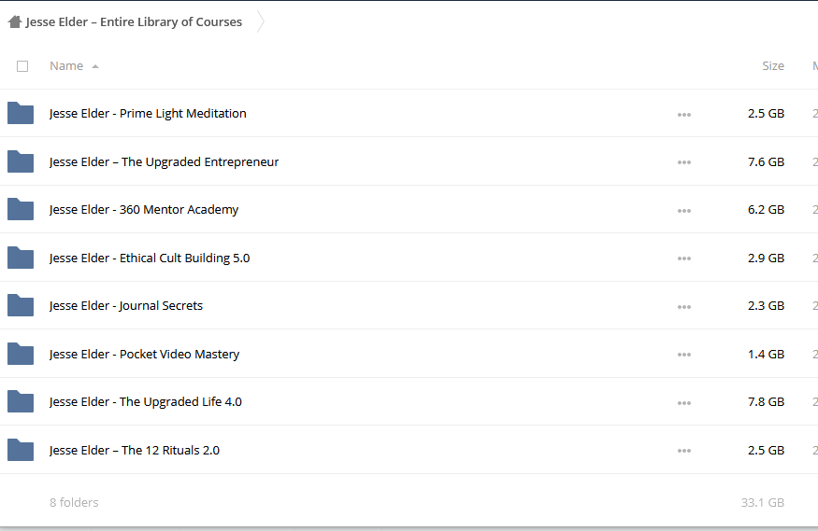Go to the home icon in breadcrumb

point(15,21)
